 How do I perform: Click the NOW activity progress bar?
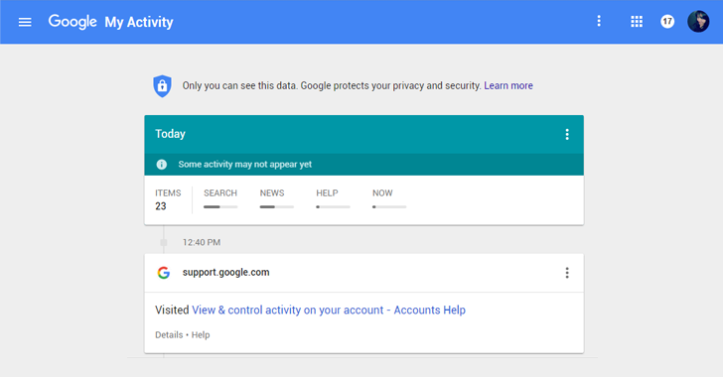[389, 207]
